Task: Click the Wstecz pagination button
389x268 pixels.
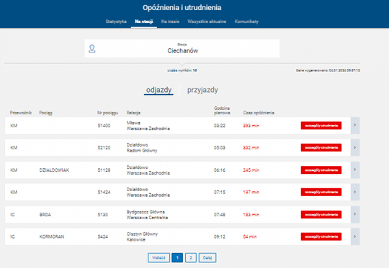Action: 158,258
